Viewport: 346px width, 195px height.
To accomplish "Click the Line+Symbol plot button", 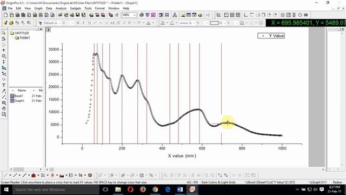I will [24, 175].
